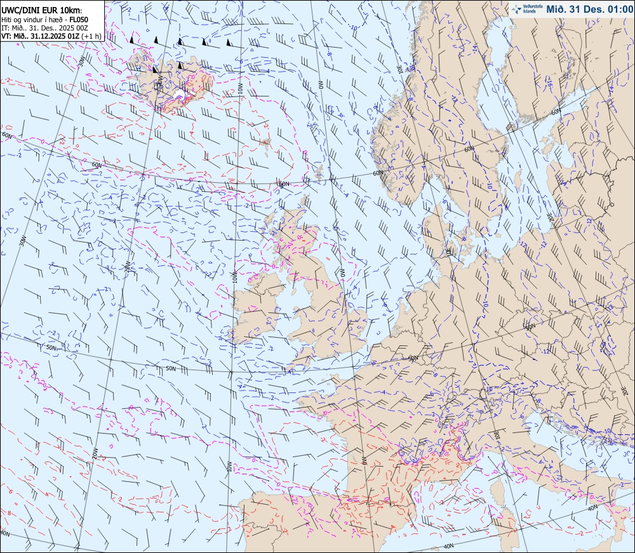Click the 'IT: Mið.. 31. Des.. 2025 00Z' line

click(x=44, y=28)
